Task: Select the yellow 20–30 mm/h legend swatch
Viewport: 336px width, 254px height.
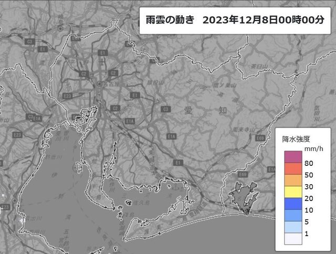Action: 293,192
